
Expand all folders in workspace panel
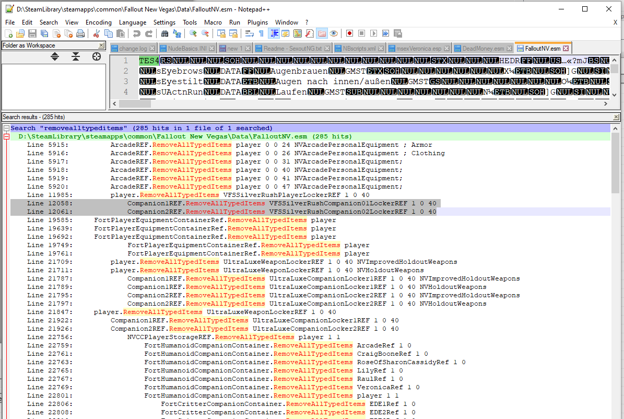point(55,56)
